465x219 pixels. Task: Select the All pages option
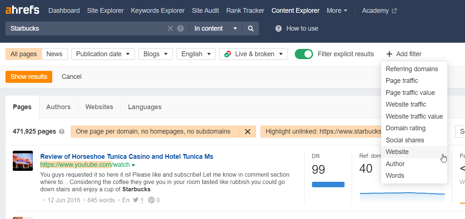24,54
